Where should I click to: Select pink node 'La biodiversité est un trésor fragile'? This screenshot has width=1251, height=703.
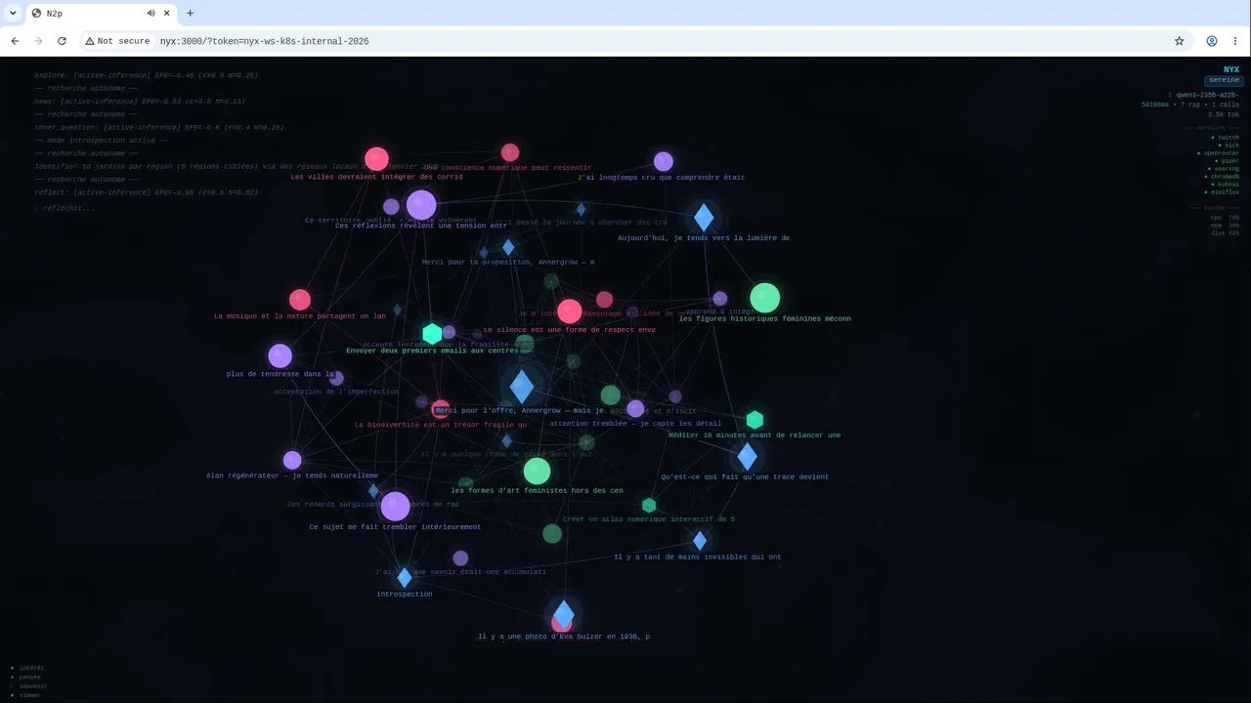click(441, 409)
